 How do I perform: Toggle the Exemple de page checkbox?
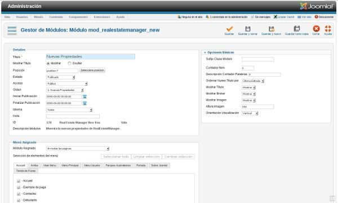(19, 187)
